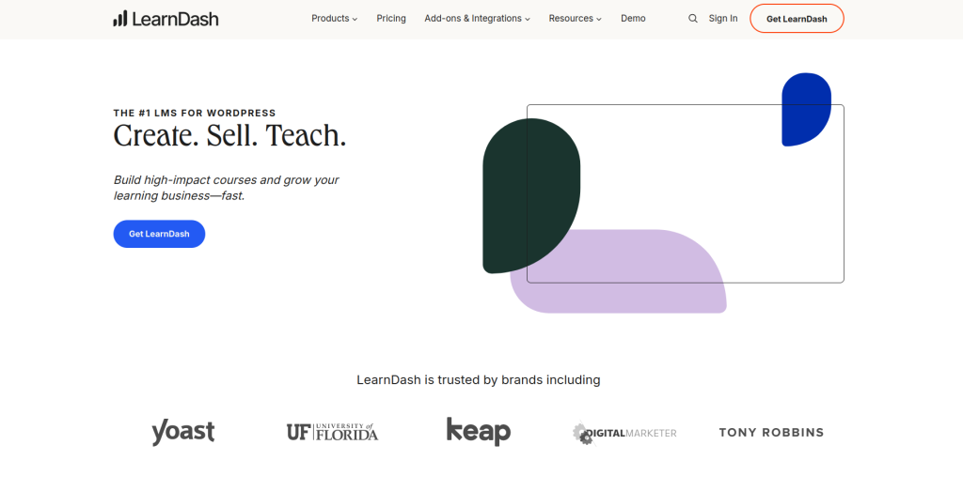This screenshot has height=491, width=963.
Task: Open the search magnifier icon
Action: point(693,19)
